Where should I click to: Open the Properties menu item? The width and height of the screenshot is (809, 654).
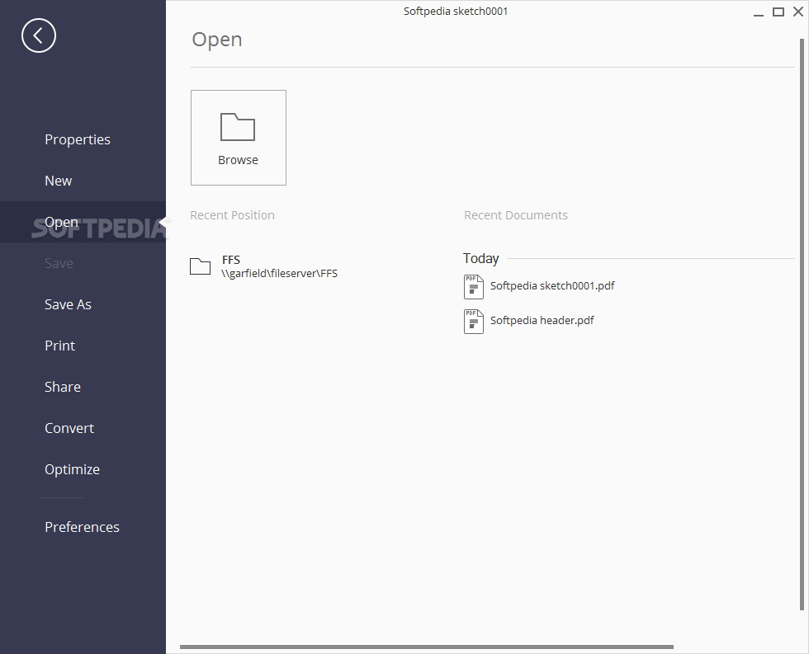(x=78, y=139)
